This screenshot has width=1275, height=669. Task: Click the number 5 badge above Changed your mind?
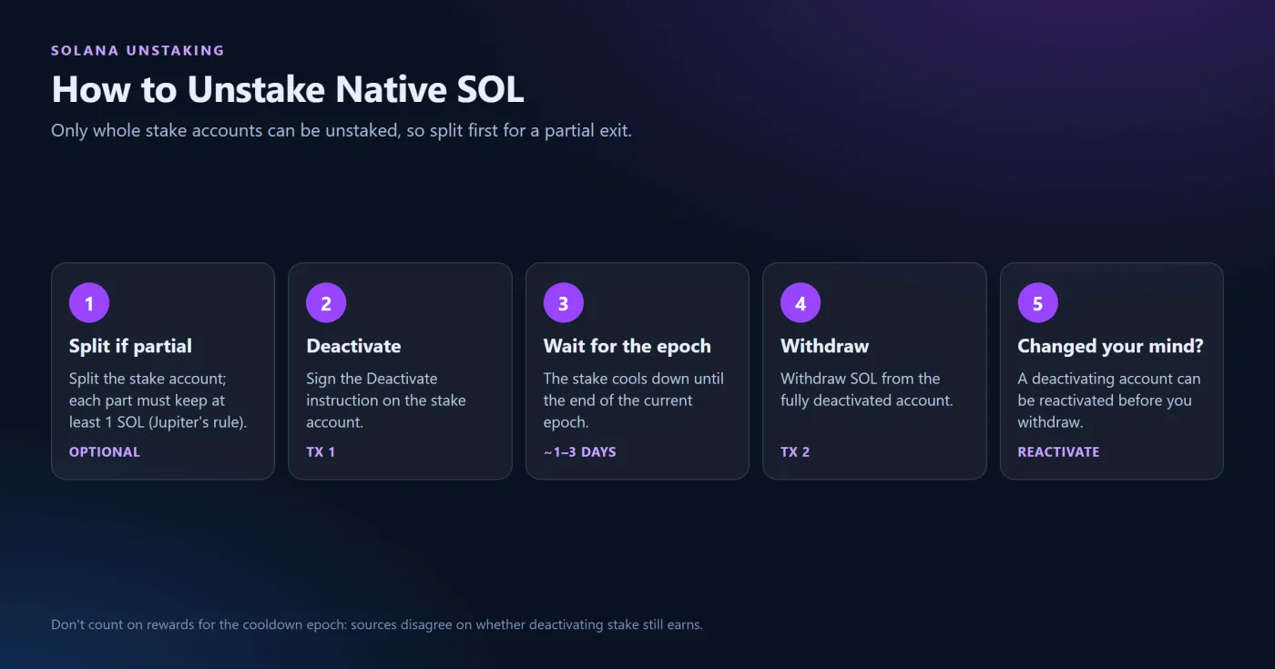point(1037,303)
